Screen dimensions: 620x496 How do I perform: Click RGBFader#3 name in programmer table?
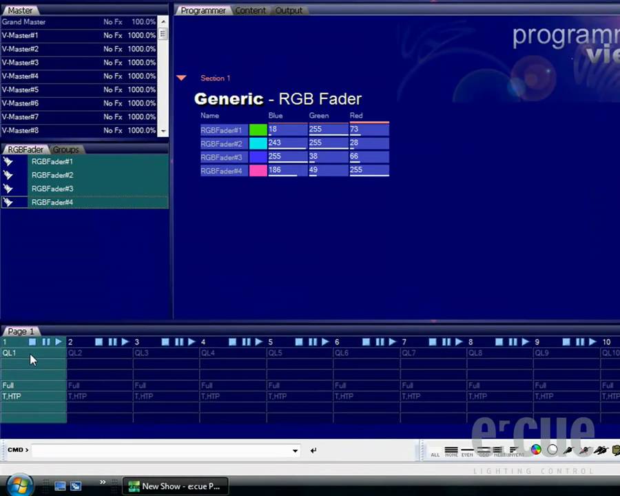[x=224, y=157]
